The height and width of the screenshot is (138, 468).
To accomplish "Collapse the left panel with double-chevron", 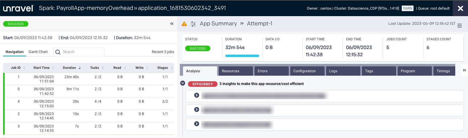I will [172, 24].
